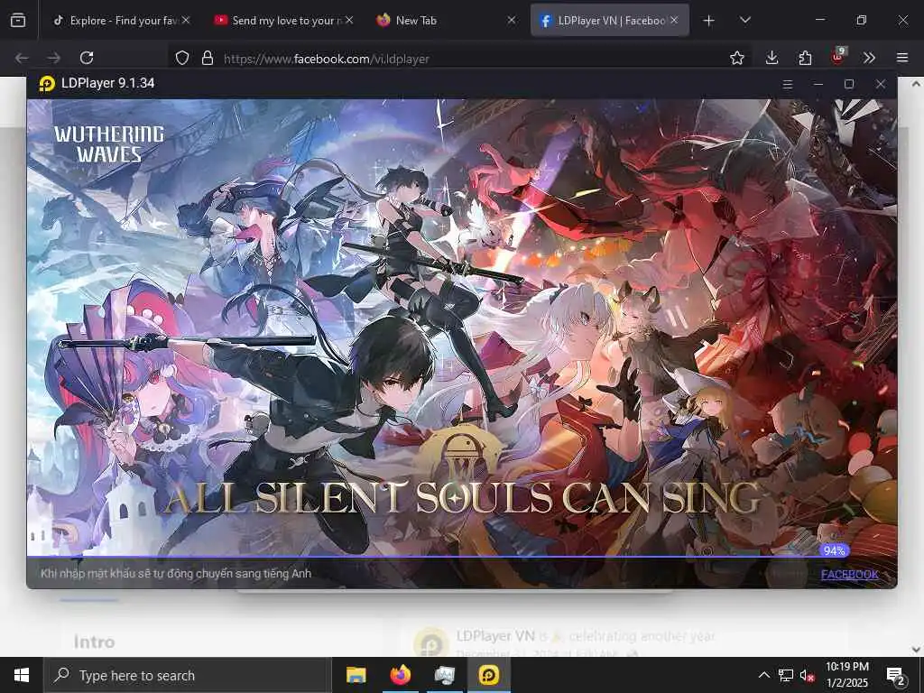Switch to the YouTube Send my love tab

(282, 20)
